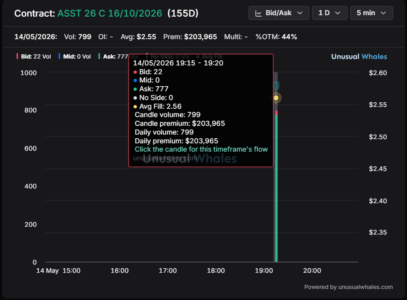Click the yellow Avg Fill marker dot
Viewport: 407px width, 300px height.
pyautogui.click(x=276, y=98)
